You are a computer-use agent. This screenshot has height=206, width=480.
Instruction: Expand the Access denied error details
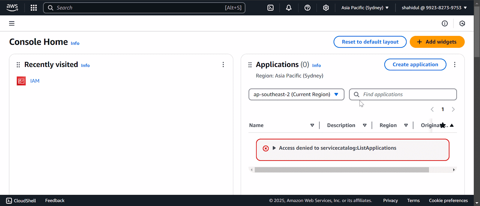click(x=274, y=148)
